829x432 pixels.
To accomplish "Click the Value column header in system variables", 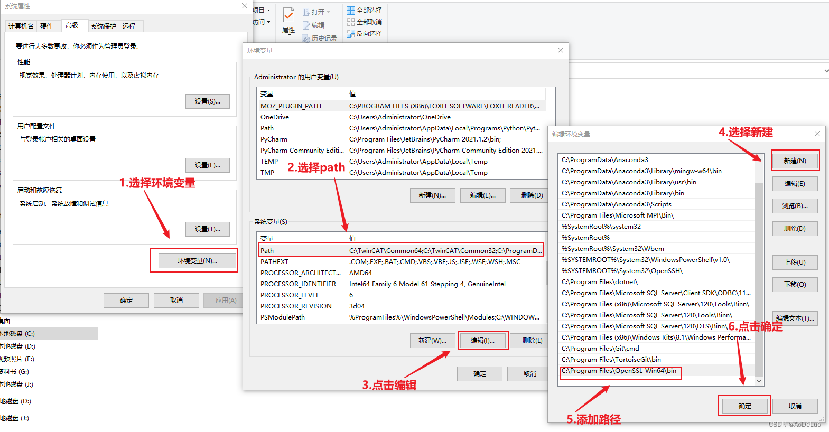I will (445, 239).
